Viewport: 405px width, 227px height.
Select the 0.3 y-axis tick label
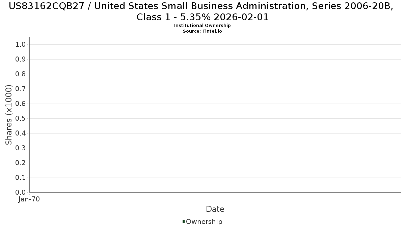point(21,148)
